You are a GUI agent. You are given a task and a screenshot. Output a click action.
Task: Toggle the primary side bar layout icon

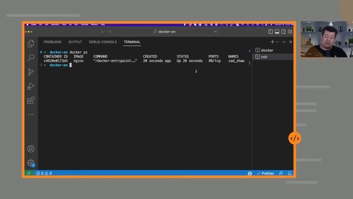pyautogui.click(x=271, y=32)
